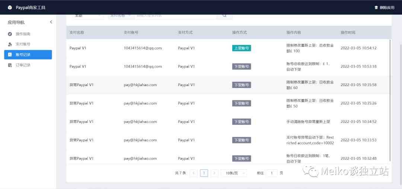
Task: Click the timestamp 2022-03-05 10:33:53
Action: pyautogui.click(x=358, y=140)
